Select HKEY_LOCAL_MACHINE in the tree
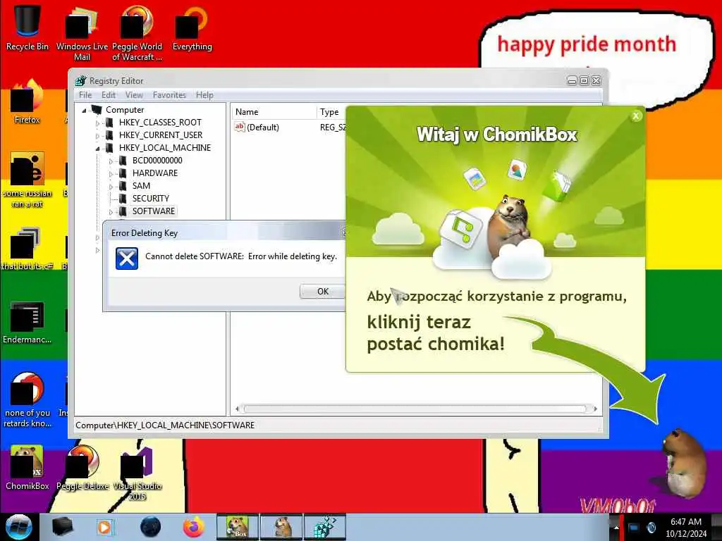Viewport: 722px width, 541px height. click(x=164, y=148)
